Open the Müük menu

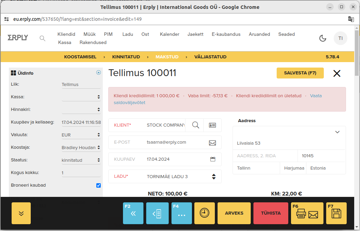point(89,34)
